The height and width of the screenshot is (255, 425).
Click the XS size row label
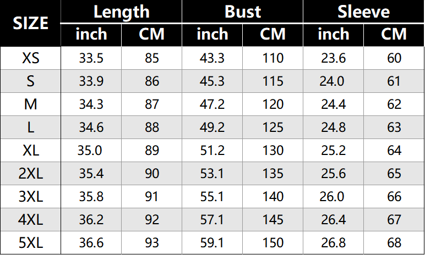(30, 58)
